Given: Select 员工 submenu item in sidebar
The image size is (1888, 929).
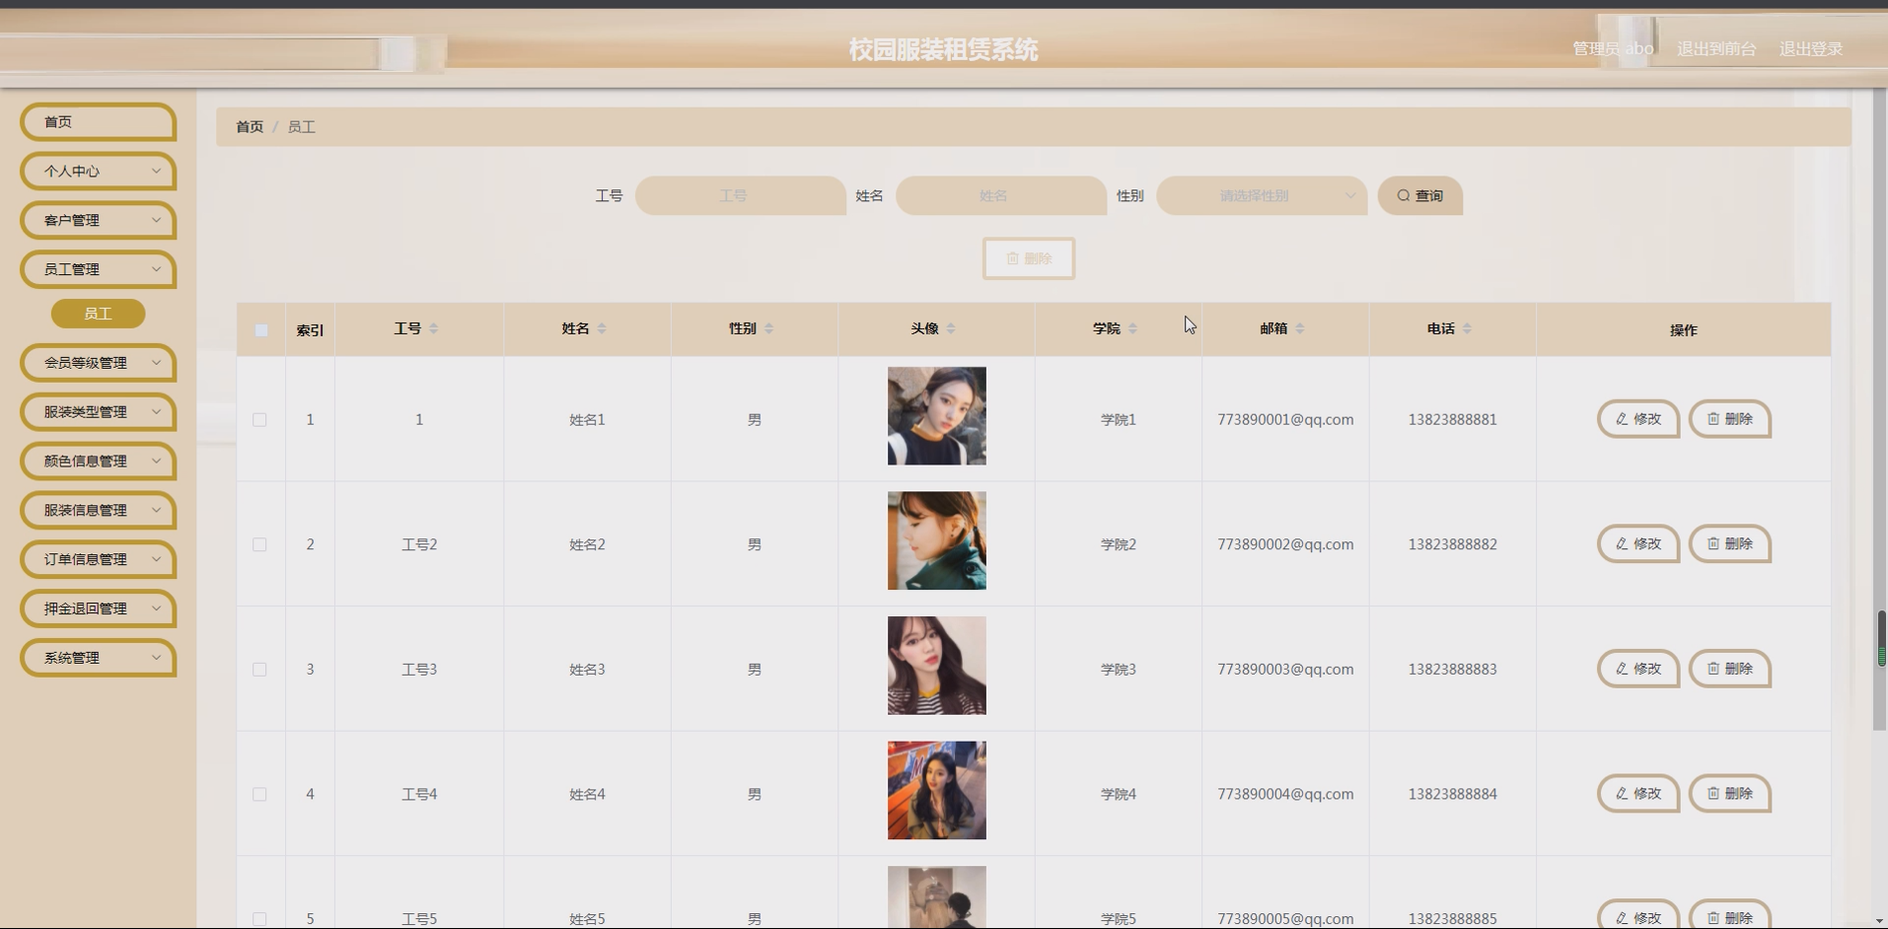Looking at the screenshot, I should pyautogui.click(x=98, y=314).
